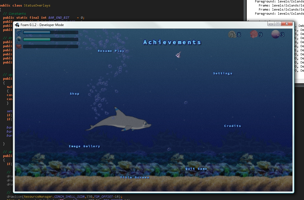Select Resume Play
This screenshot has width=304, height=200.
[x=111, y=51]
